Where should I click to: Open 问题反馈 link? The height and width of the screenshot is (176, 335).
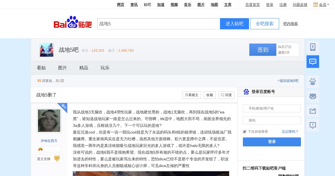[300, 4]
